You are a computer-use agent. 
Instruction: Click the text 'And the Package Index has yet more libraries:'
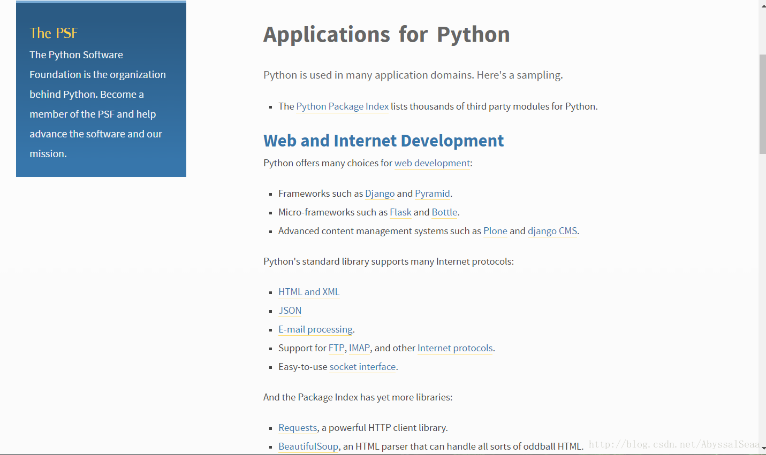point(358,397)
